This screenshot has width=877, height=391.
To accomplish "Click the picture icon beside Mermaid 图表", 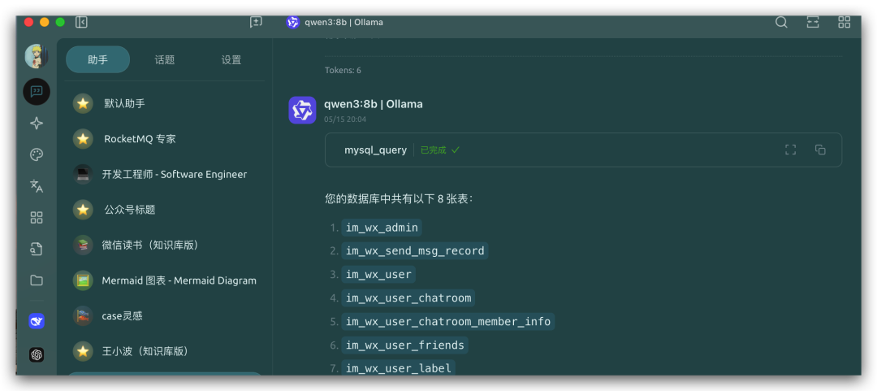I will 83,280.
